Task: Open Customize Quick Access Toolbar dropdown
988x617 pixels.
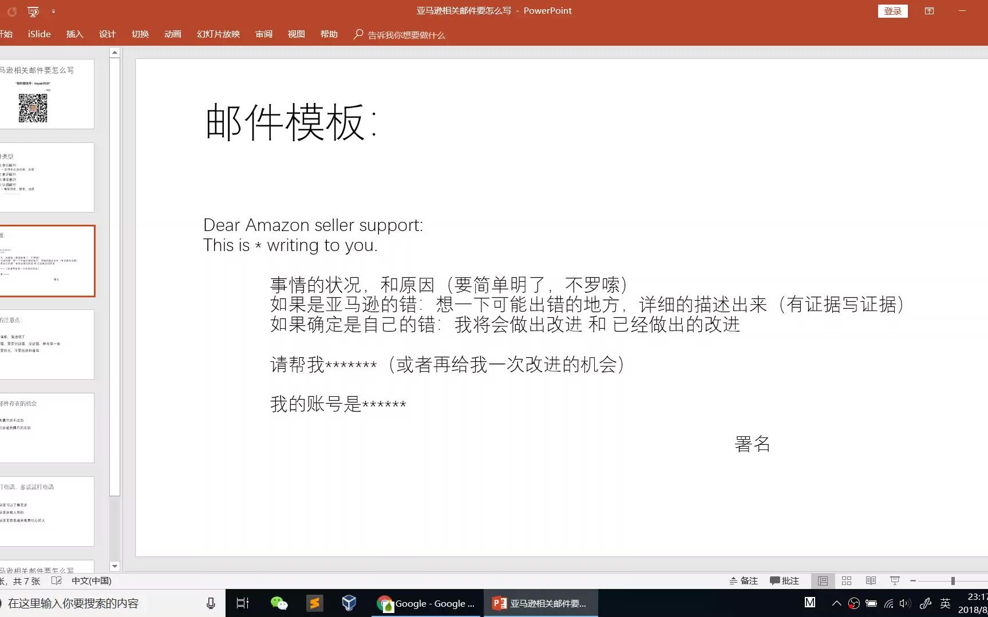Action: (x=53, y=11)
